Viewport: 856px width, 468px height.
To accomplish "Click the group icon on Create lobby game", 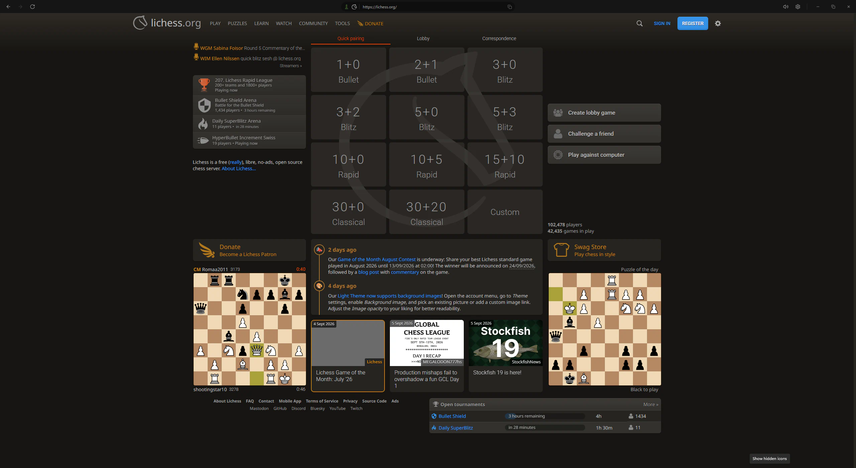I will [558, 113].
